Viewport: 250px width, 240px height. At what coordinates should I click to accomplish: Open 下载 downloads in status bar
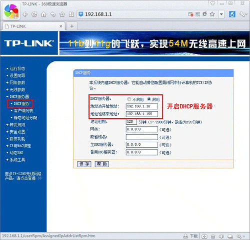point(190,236)
